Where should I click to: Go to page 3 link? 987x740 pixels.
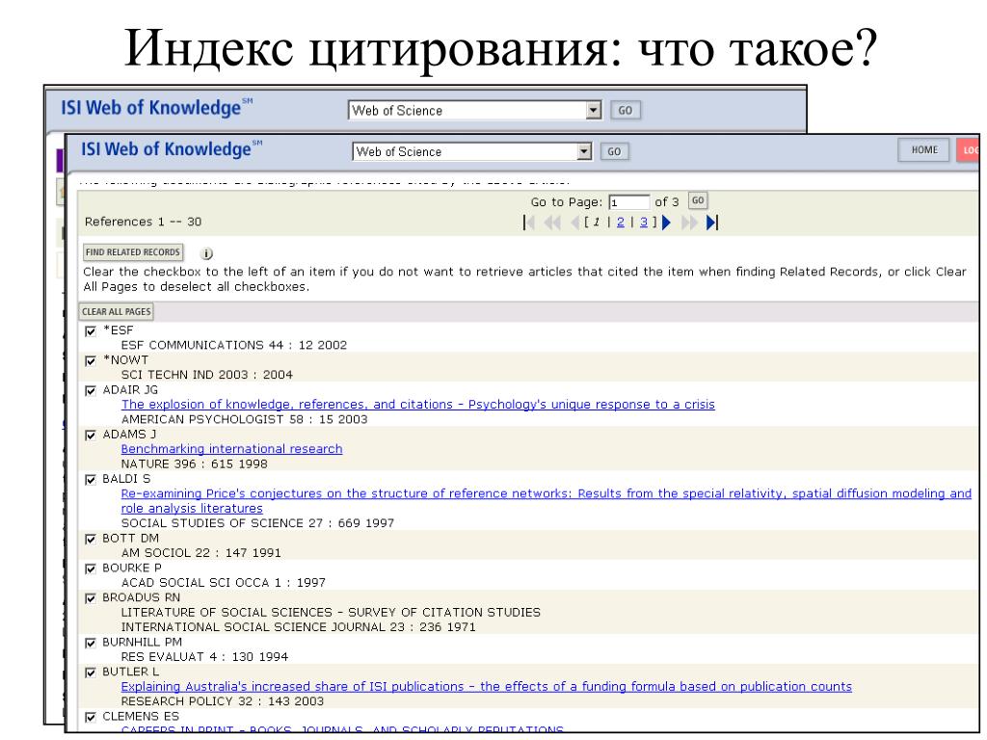pyautogui.click(x=643, y=222)
